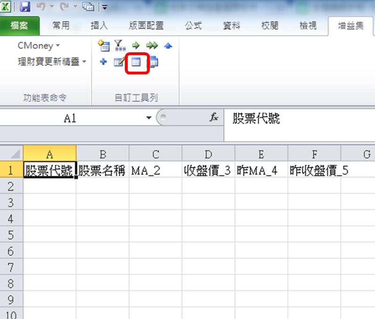
Task: Click the blue up arrow icon
Action: tap(168, 45)
